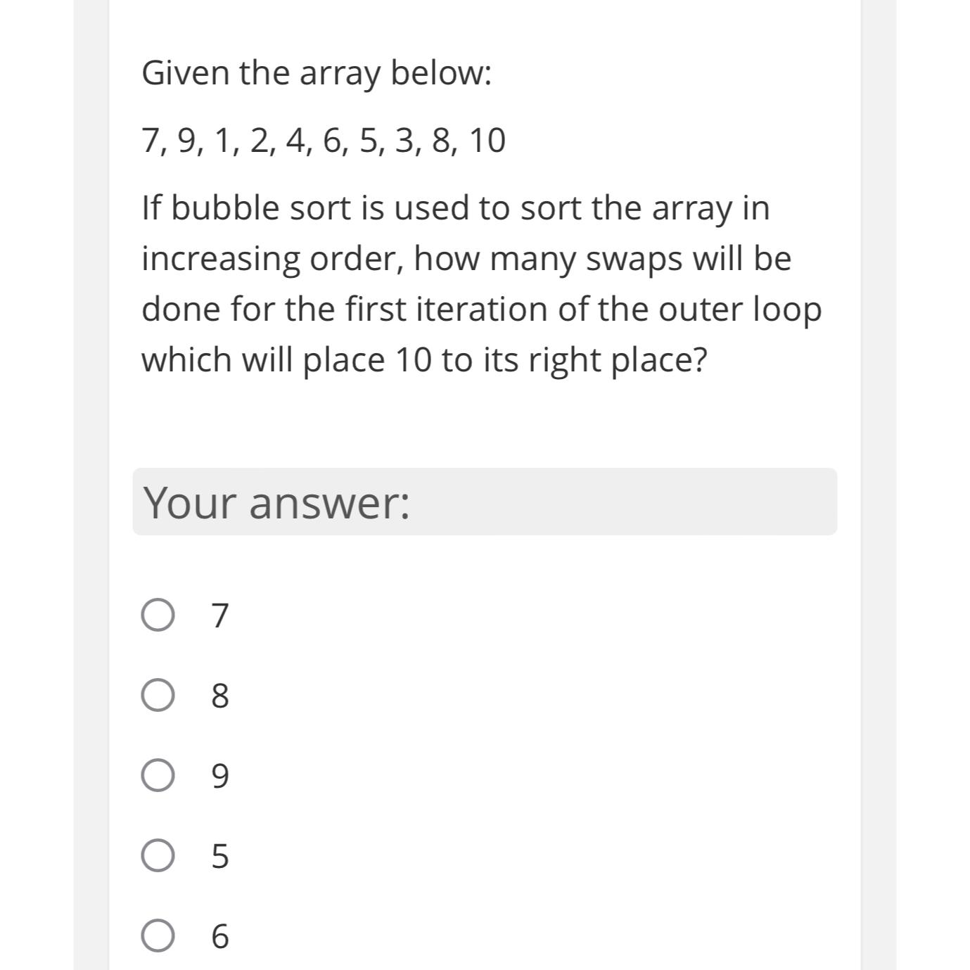
Task: Click the label text next to option 7
Action: [219, 616]
